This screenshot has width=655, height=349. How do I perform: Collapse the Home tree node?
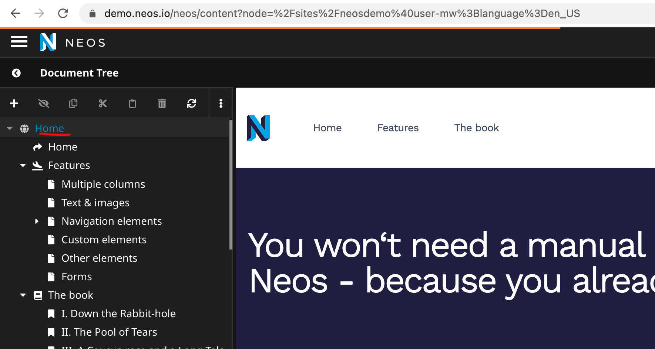click(x=9, y=128)
